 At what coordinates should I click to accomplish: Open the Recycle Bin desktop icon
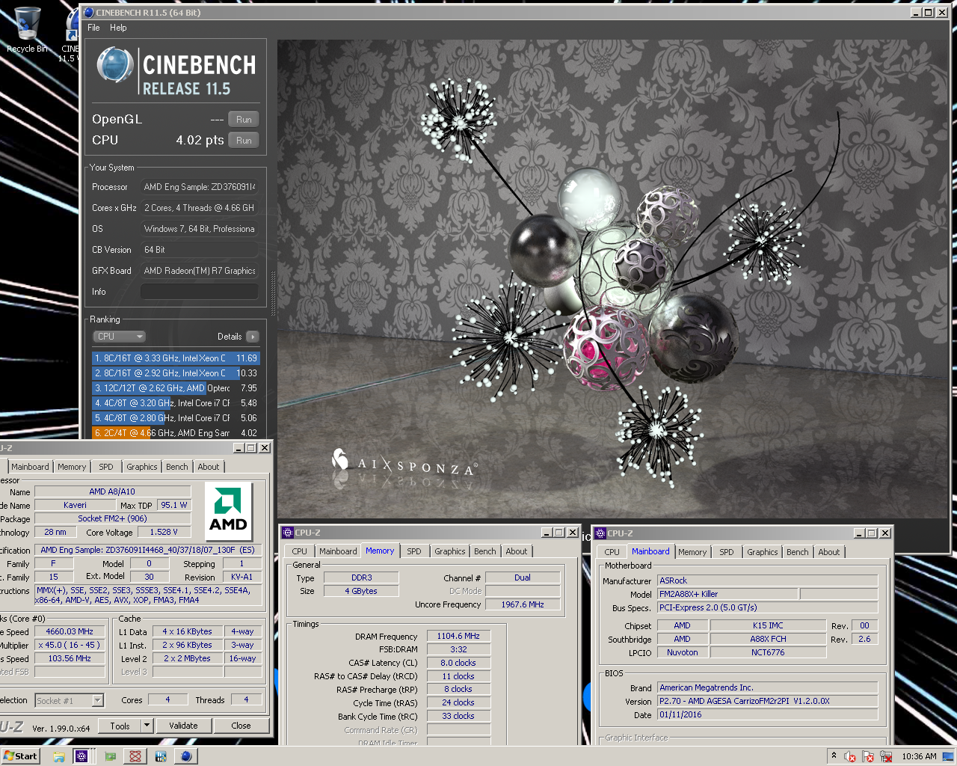(27, 30)
